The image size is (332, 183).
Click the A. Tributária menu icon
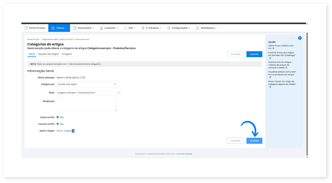[x=143, y=28]
